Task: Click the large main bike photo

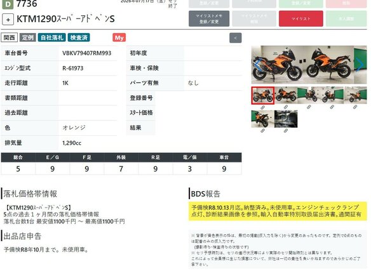Action: click(x=309, y=65)
